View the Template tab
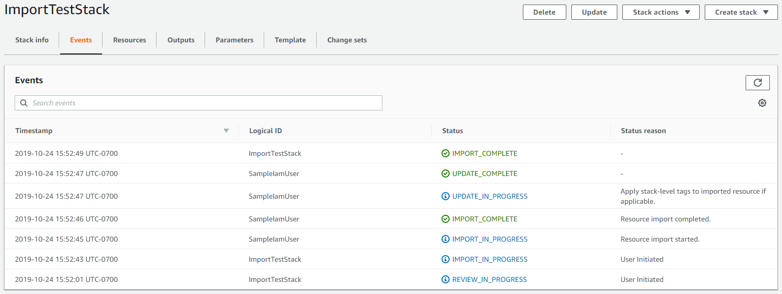 pyautogui.click(x=290, y=40)
